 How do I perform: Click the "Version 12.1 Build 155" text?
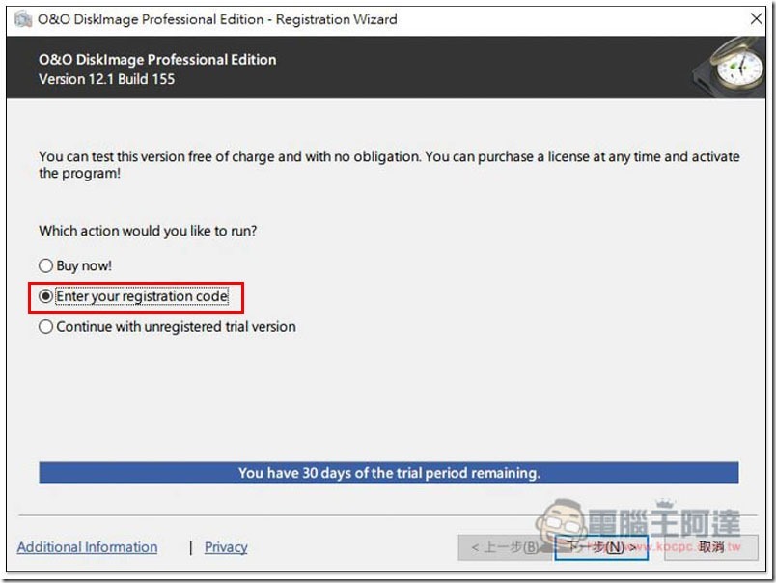pos(106,79)
